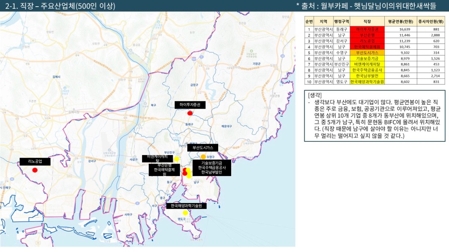Image resolution: width=449 pixels, height=252 pixels.
Task: Select the red 부산은행 table cell
Action: click(x=367, y=35)
